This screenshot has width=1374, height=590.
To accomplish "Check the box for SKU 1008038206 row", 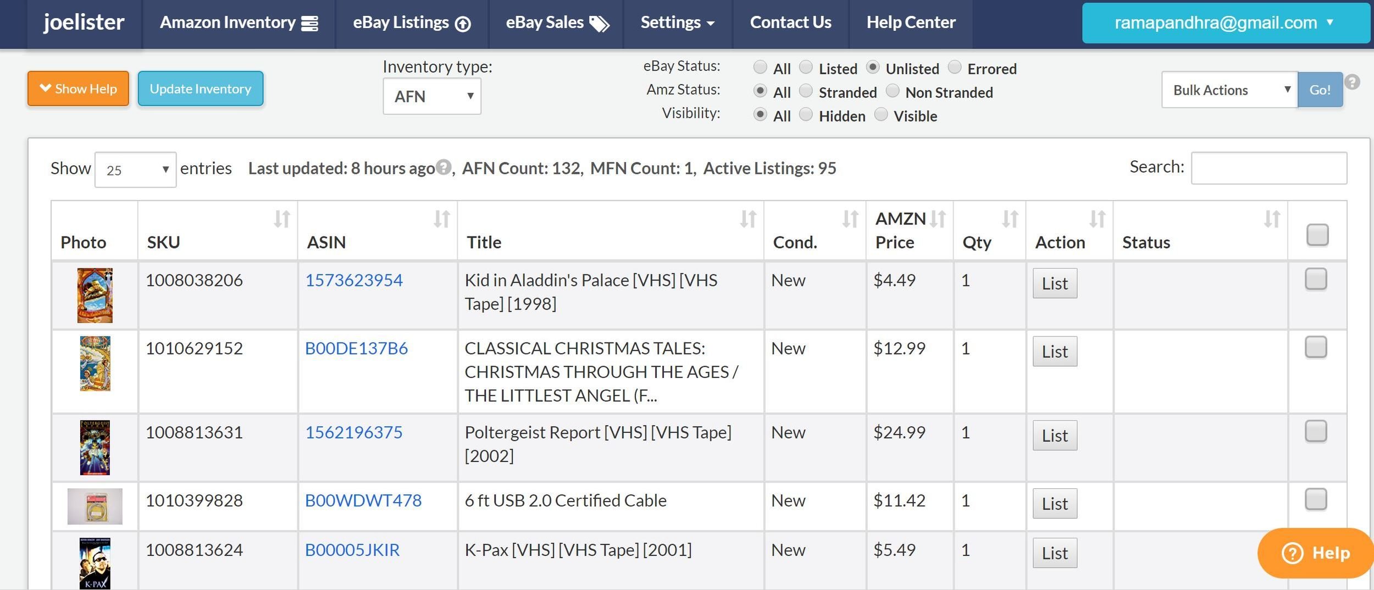I will (1316, 279).
